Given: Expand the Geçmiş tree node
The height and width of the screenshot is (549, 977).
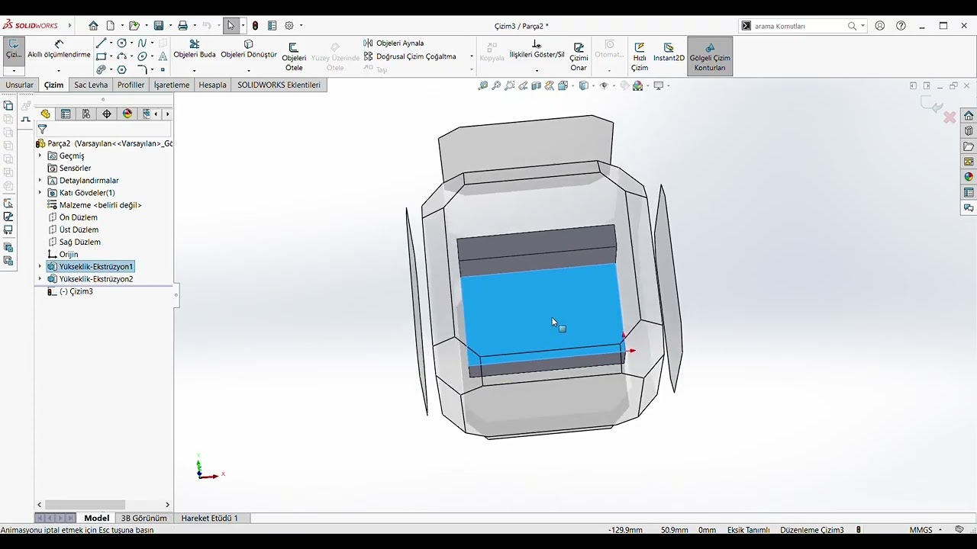Looking at the screenshot, I should (x=40, y=156).
